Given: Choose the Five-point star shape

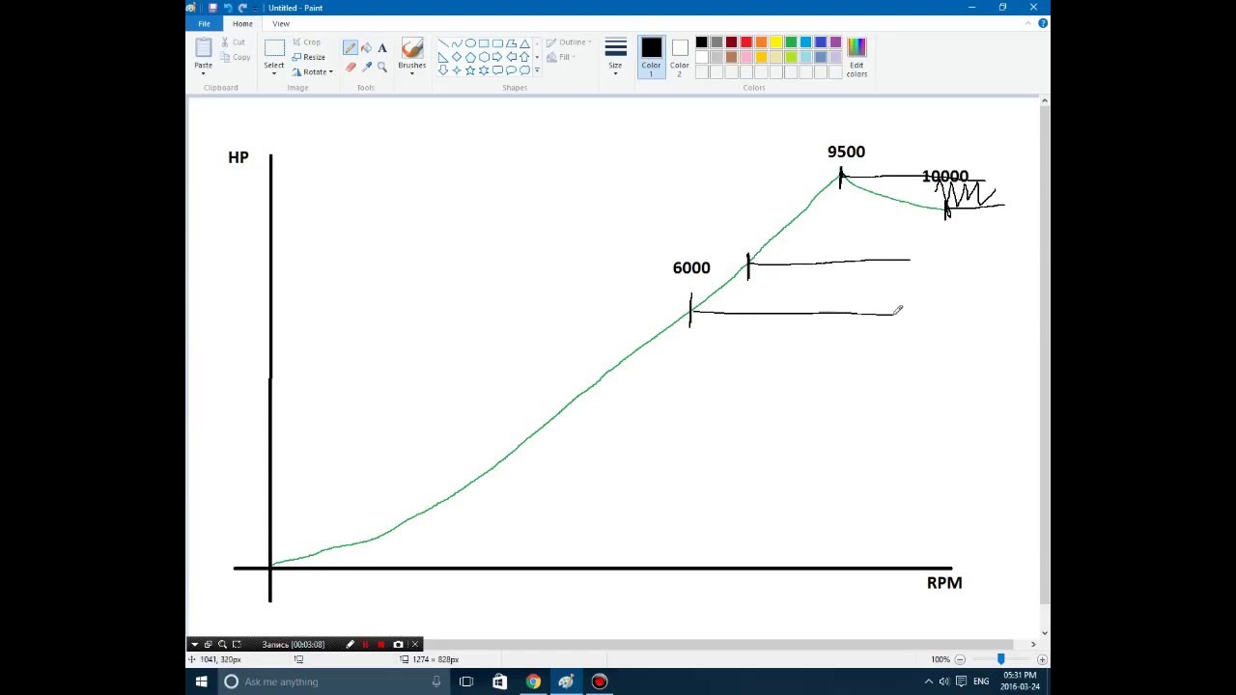Looking at the screenshot, I should 470,70.
